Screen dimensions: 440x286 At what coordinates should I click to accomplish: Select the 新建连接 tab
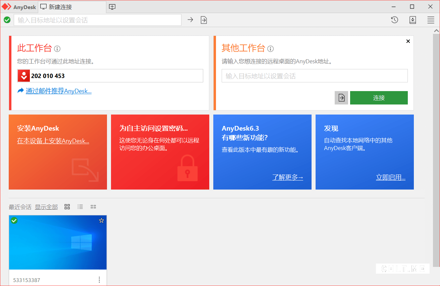coord(72,7)
